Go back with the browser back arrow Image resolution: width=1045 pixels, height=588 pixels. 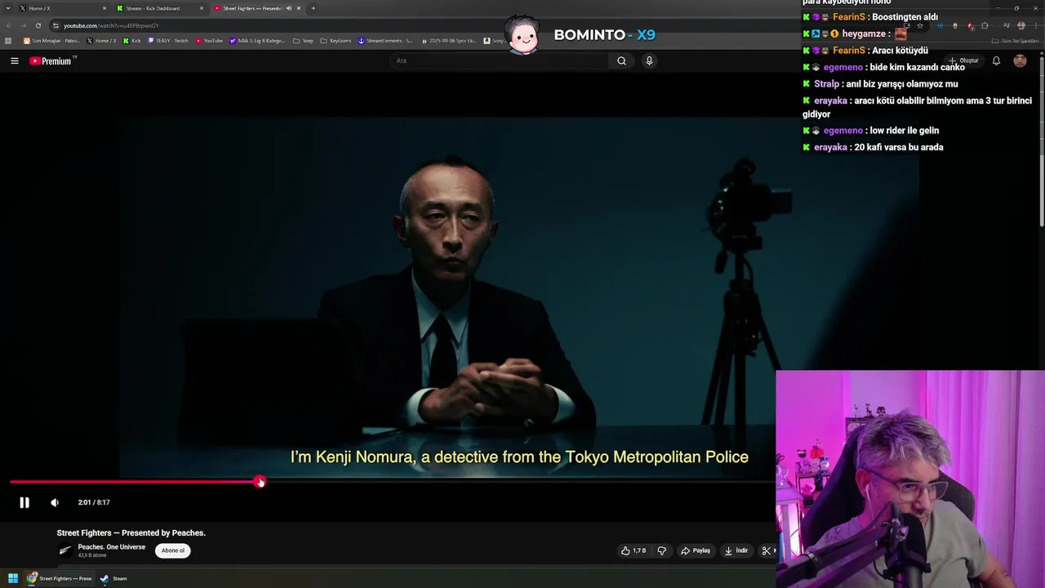click(8, 25)
